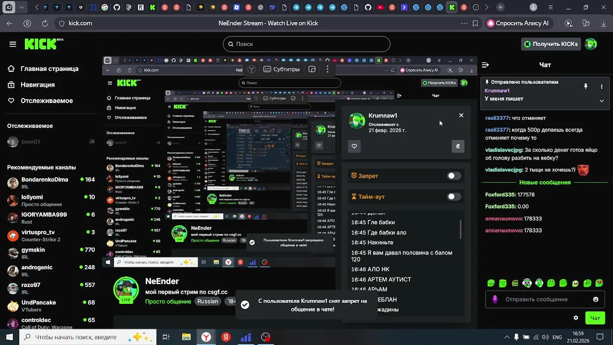This screenshot has width=613, height=345.
Task: Click picture-in-picture icon on video overlay
Action: tap(312, 69)
